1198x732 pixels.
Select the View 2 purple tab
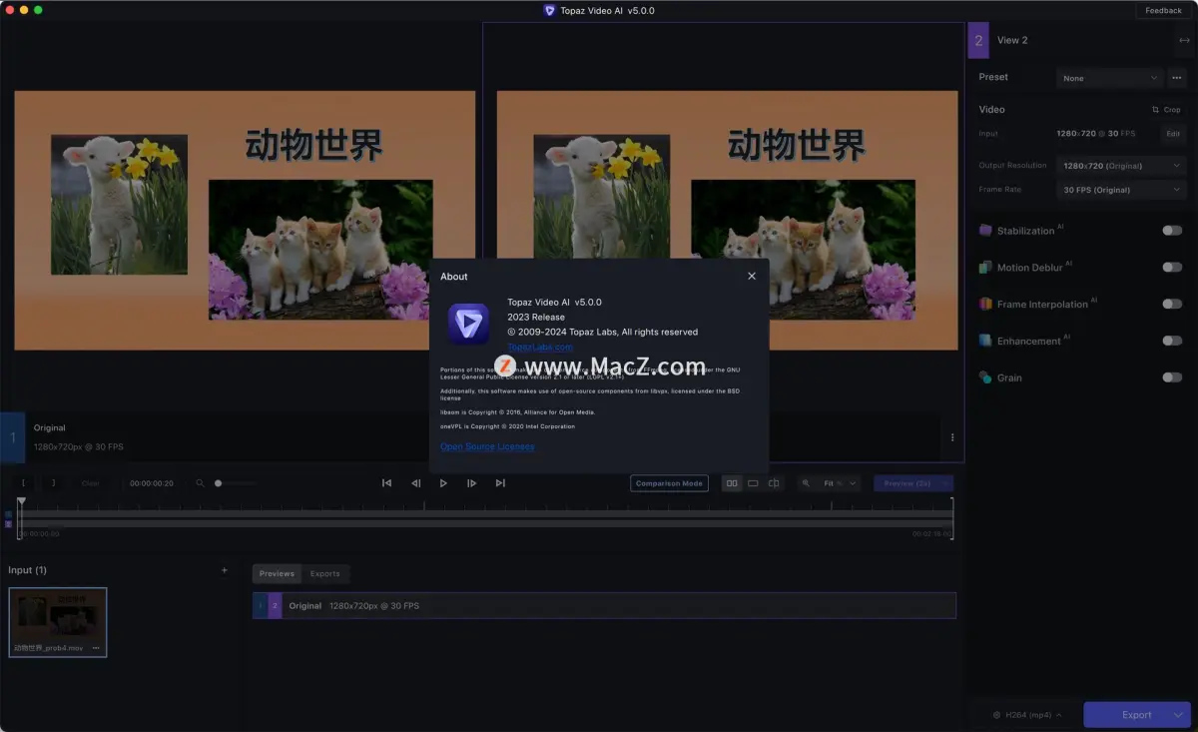click(978, 40)
